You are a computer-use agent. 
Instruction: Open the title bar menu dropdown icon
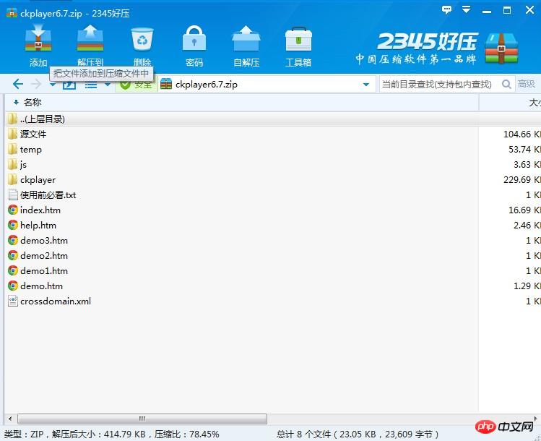[466, 9]
